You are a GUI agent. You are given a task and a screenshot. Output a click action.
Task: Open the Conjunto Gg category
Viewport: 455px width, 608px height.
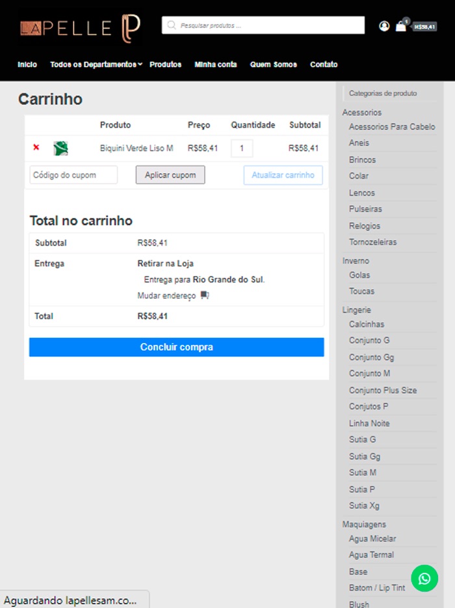click(x=371, y=357)
